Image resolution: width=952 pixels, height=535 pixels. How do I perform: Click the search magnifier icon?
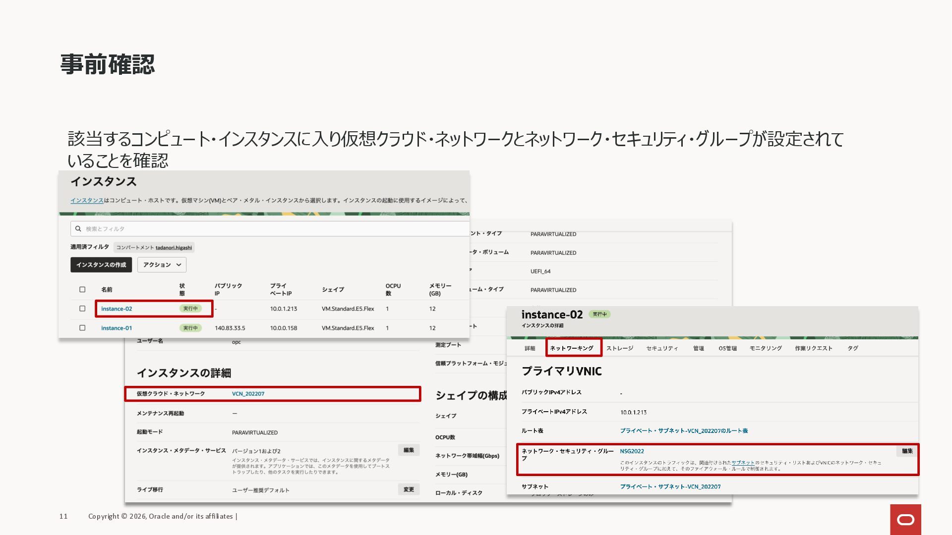(x=78, y=229)
